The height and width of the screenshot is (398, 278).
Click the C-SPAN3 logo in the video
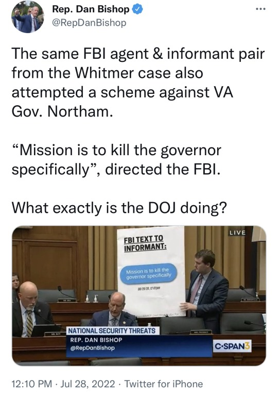(x=232, y=346)
